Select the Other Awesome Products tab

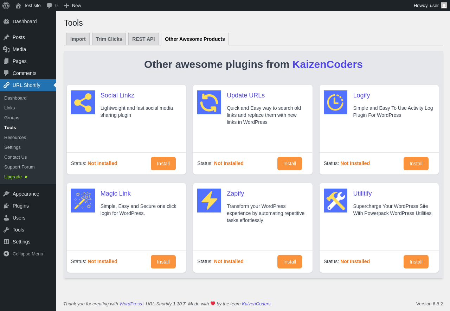[x=195, y=39]
